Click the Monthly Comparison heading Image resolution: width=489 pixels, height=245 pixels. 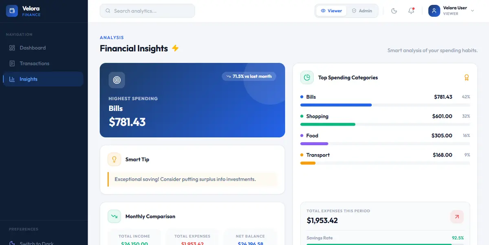[x=150, y=216]
